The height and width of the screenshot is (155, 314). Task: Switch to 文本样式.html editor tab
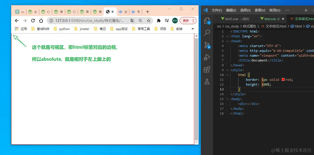point(301,19)
